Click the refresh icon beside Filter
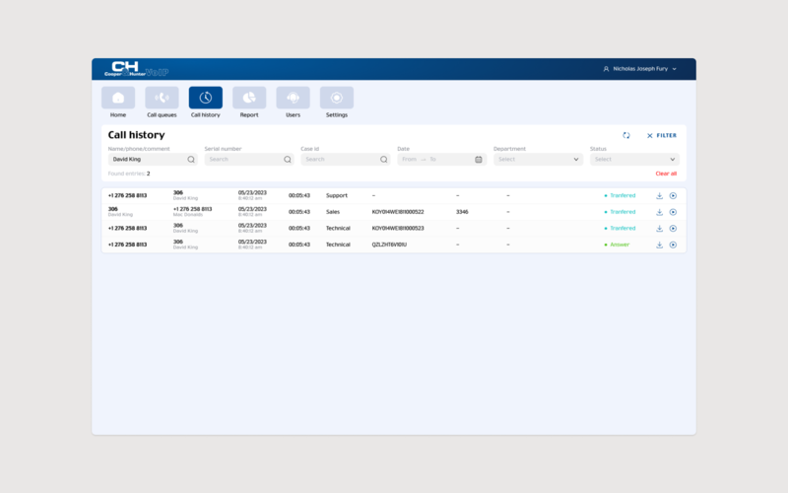The width and height of the screenshot is (788, 493). (x=626, y=135)
